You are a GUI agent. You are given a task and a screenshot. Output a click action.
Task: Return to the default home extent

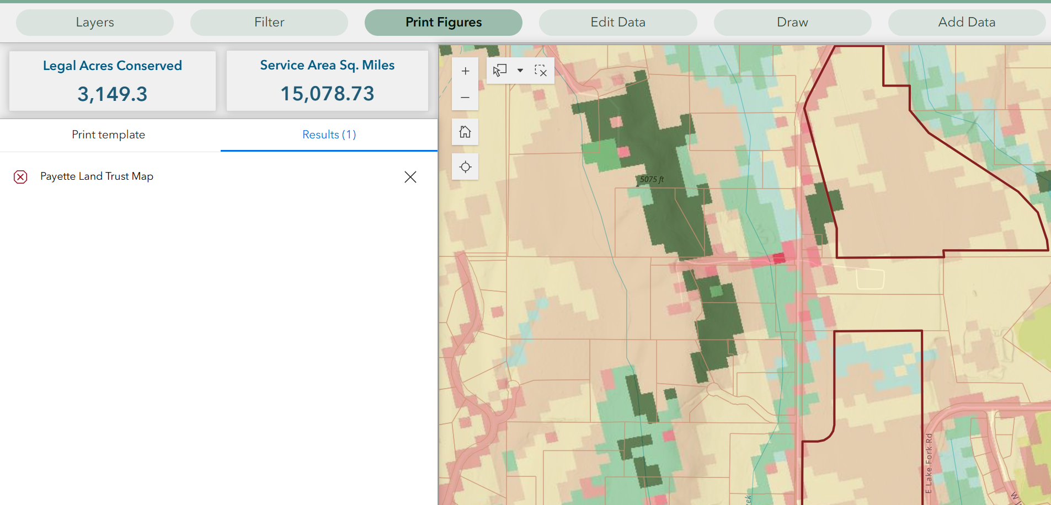click(x=465, y=132)
